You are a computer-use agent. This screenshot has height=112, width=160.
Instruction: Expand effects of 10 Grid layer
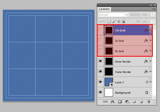150,30
